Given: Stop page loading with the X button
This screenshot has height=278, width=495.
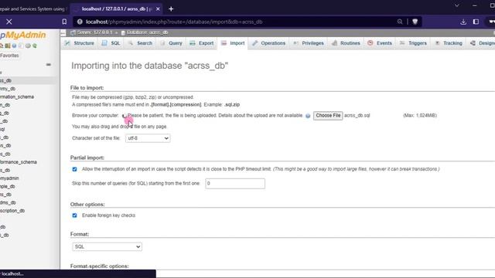Looking at the screenshot, I should [9, 22].
